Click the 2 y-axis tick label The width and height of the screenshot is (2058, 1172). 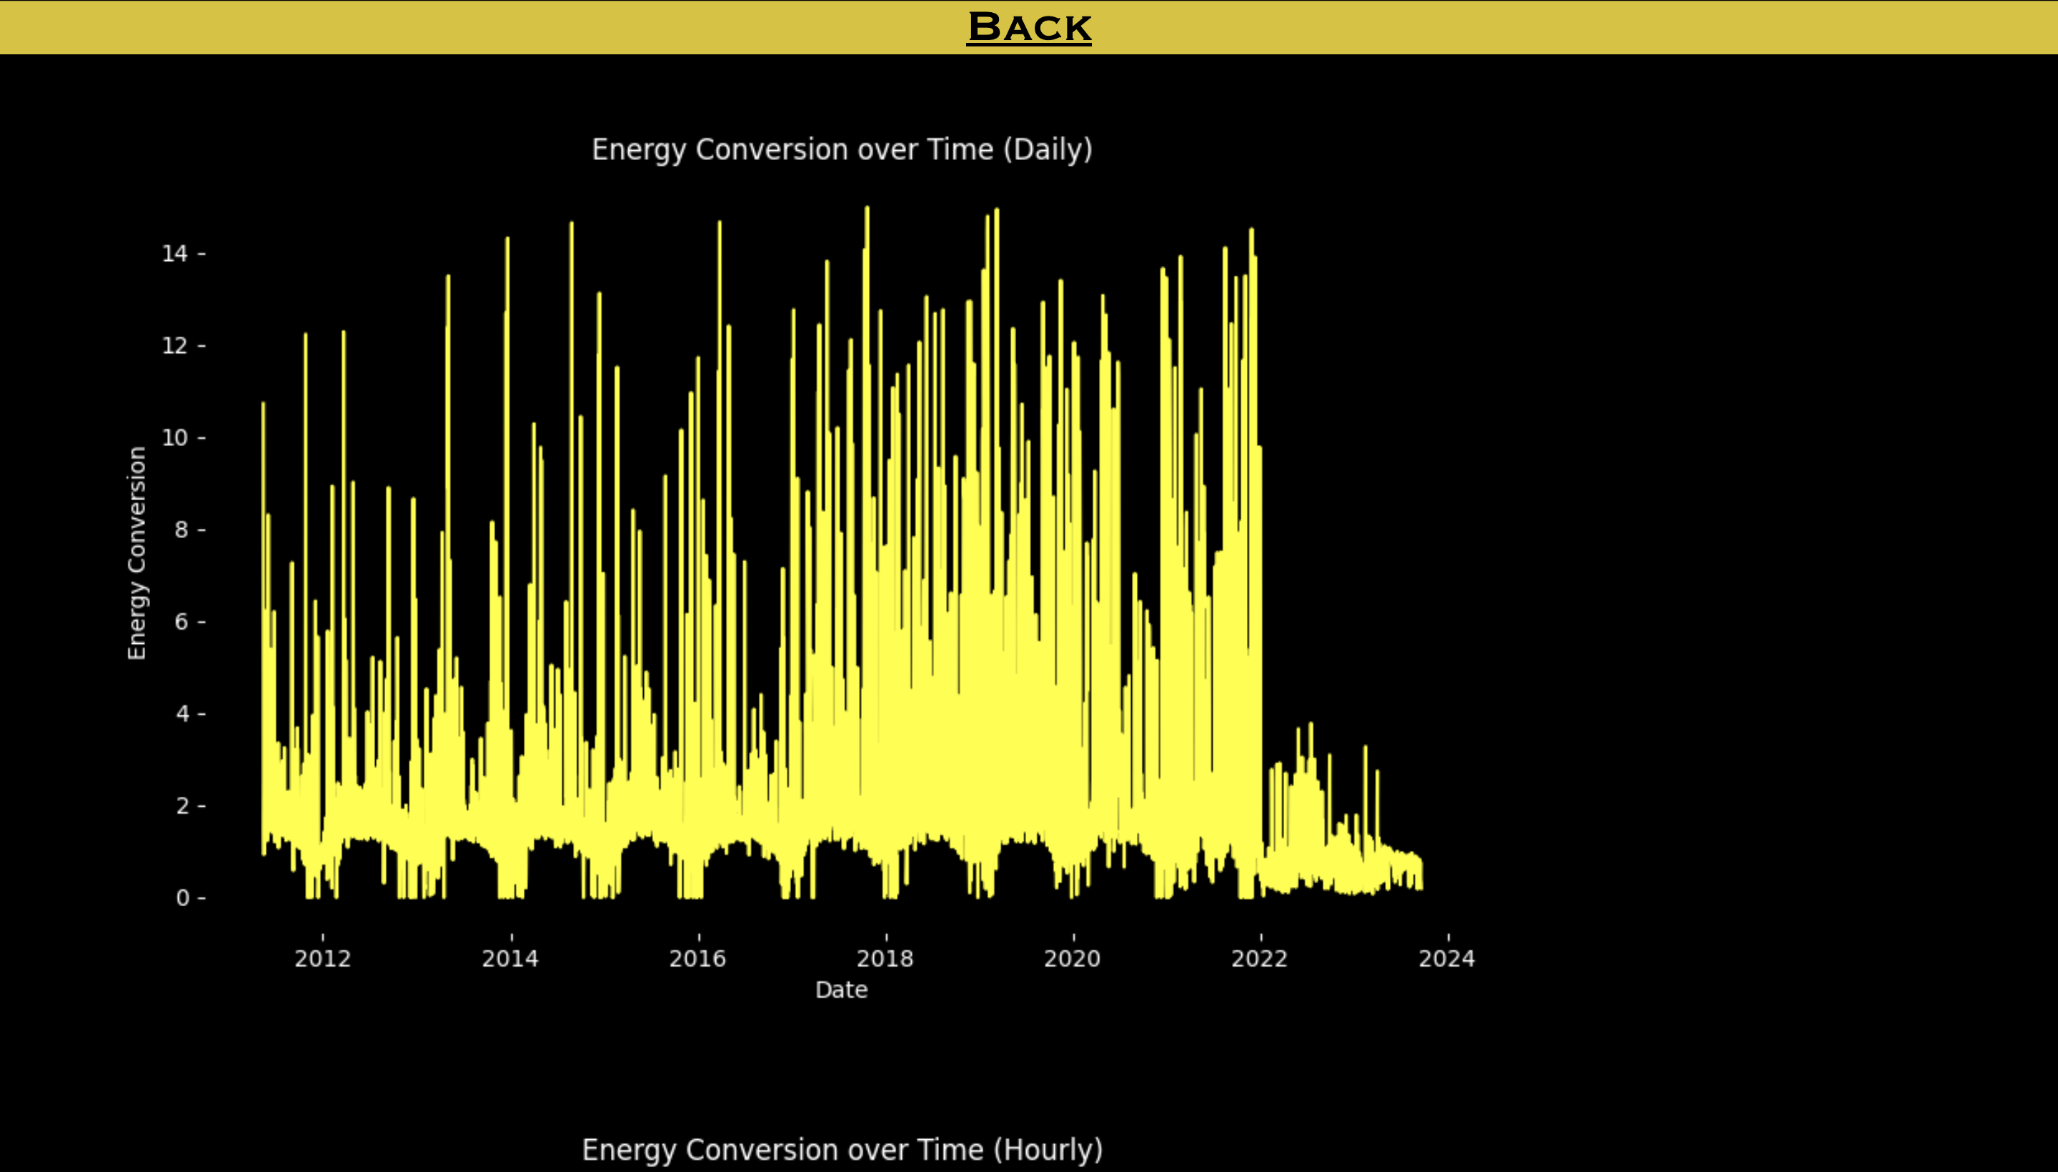pyautogui.click(x=183, y=806)
